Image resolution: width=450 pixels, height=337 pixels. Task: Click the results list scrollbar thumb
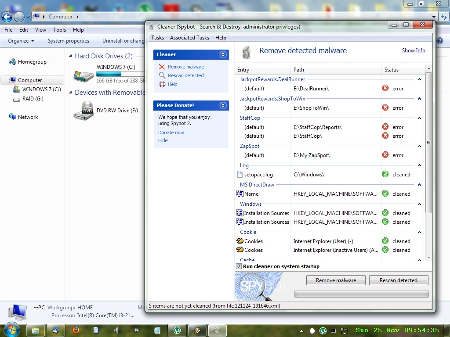[x=428, y=143]
